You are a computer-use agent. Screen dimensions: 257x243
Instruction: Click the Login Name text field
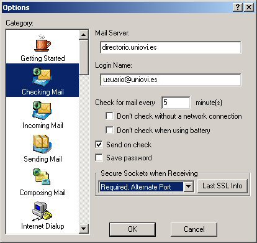coord(171,80)
